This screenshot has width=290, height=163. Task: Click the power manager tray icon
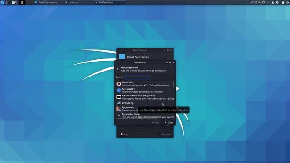click(x=277, y=2)
